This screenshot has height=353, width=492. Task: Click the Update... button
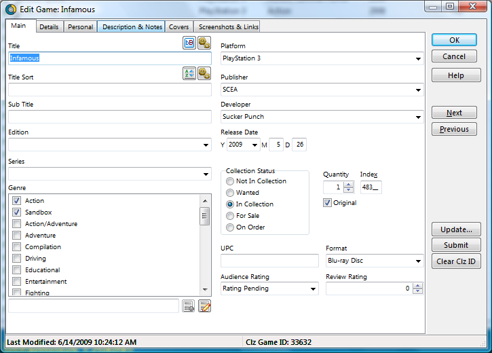pyautogui.click(x=456, y=229)
